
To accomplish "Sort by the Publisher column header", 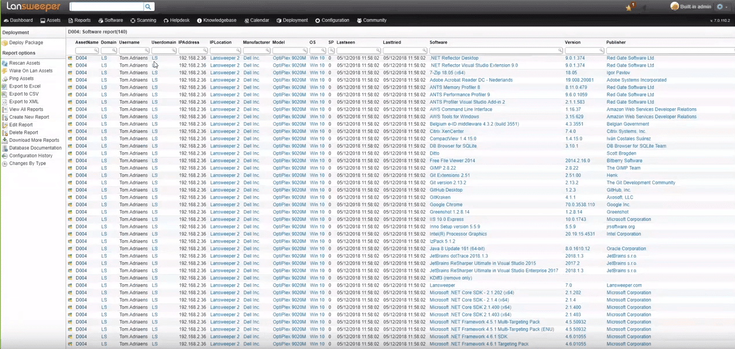I will (616, 42).
